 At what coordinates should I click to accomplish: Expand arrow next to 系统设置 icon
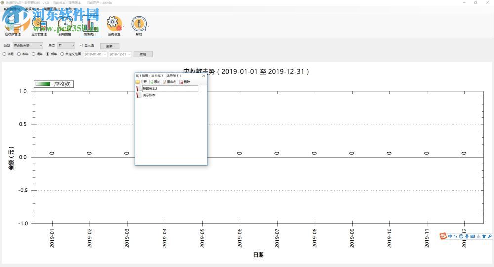(123, 26)
